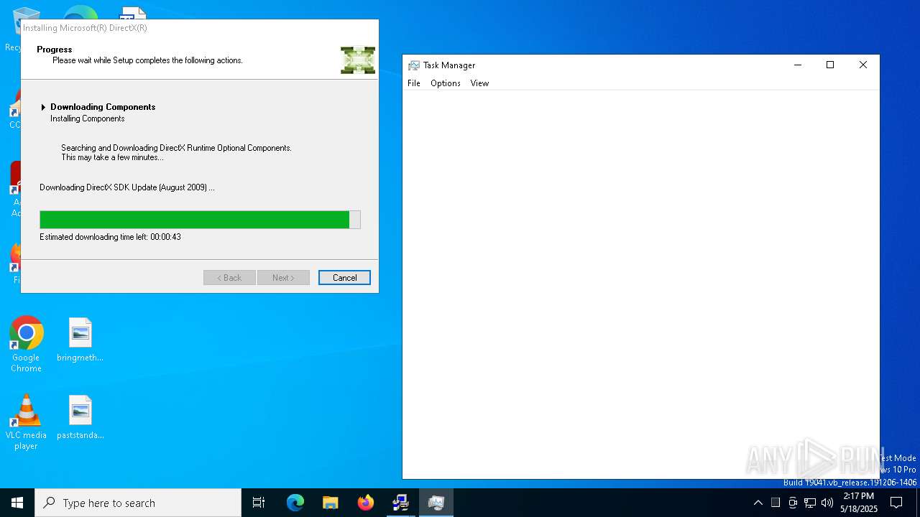Cancel the DirectX installation
The image size is (920, 517).
click(x=344, y=278)
